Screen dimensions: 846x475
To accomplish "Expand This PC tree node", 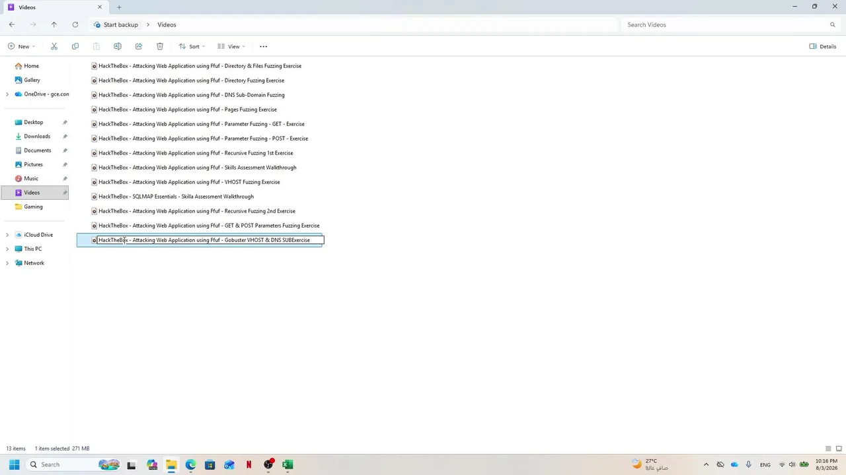I will [7, 249].
